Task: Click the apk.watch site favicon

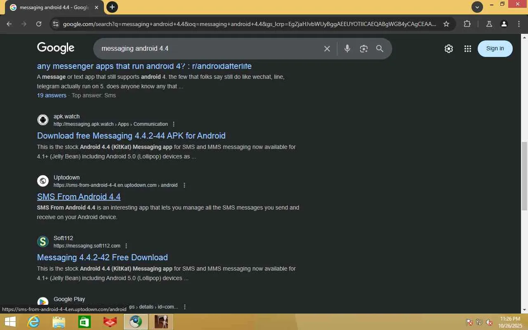Action: 43,120
